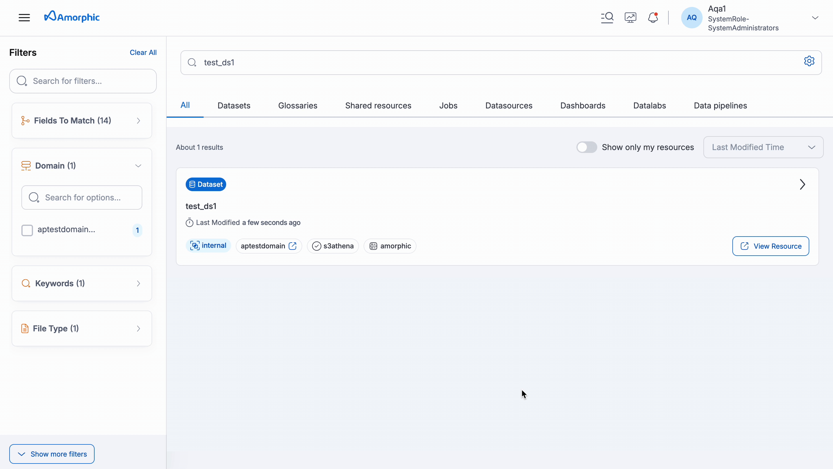Open search settings gear in search bar
This screenshot has height=469, width=833.
(809, 61)
